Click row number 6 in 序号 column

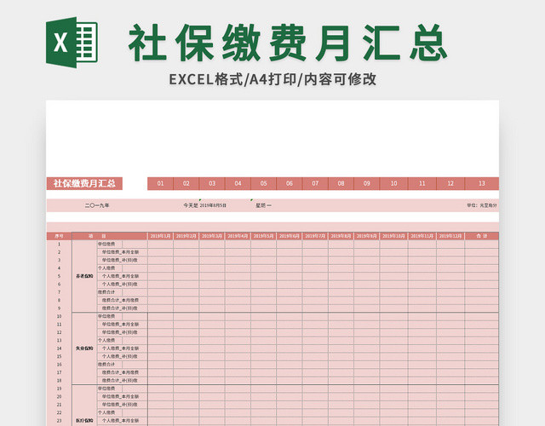pyautogui.click(x=59, y=284)
